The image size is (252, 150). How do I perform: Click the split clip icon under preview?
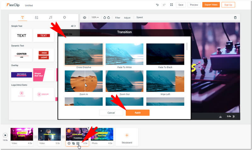coord(220,117)
